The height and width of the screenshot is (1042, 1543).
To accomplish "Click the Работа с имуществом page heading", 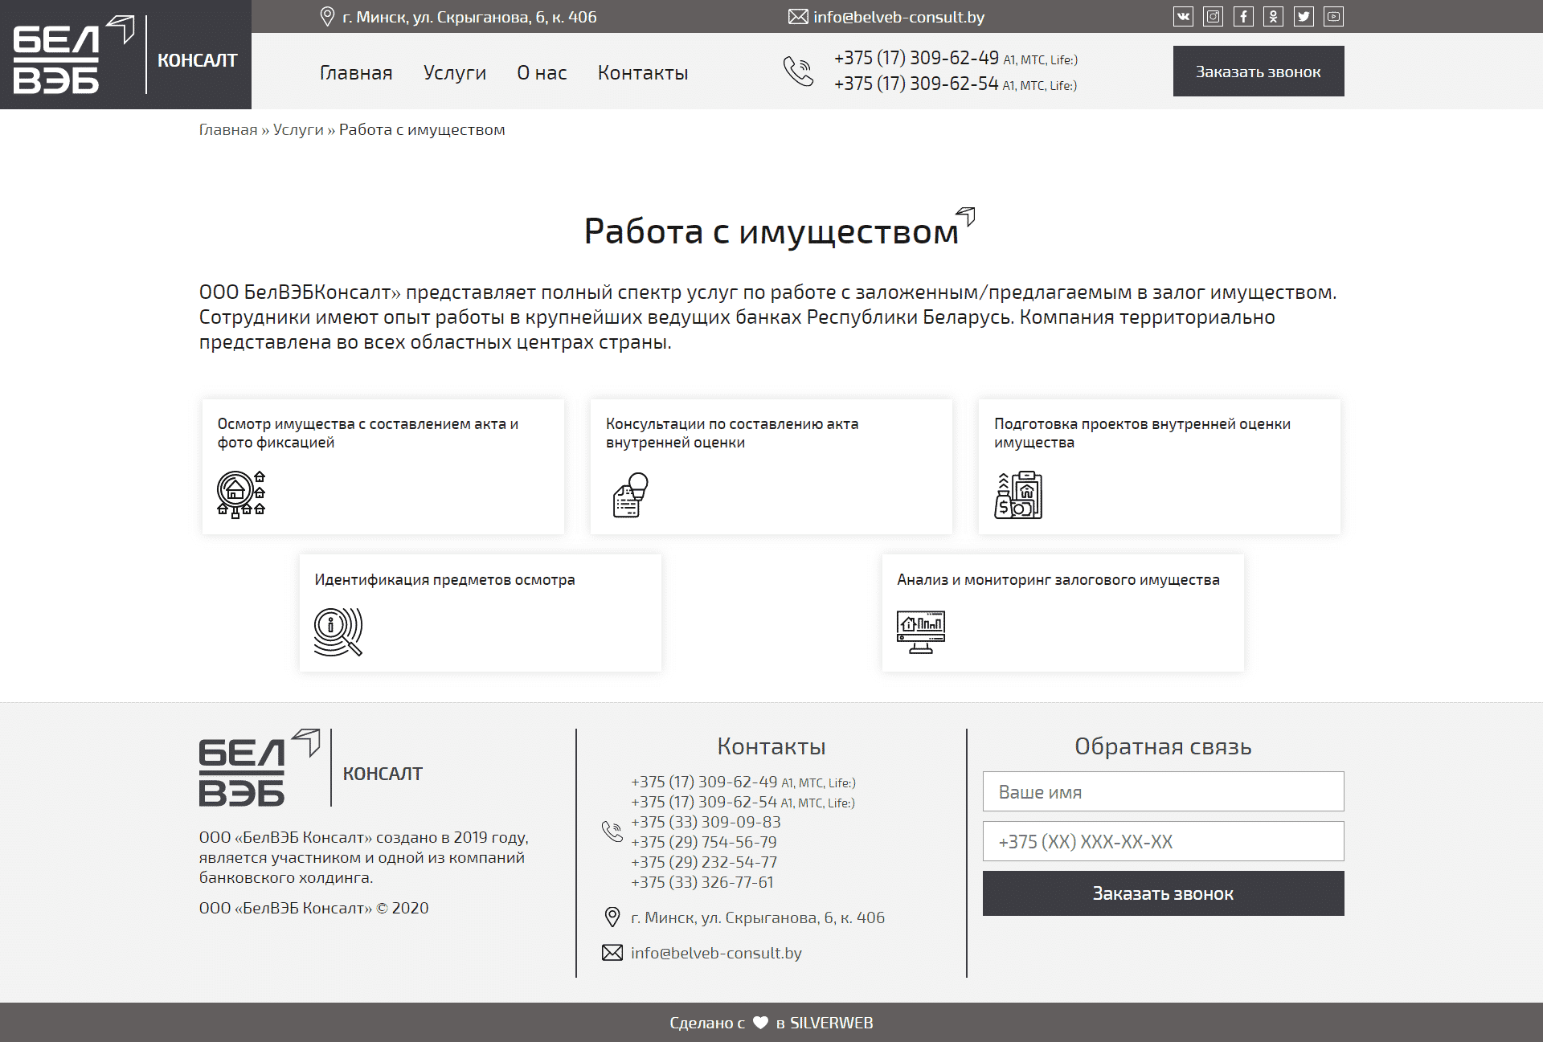I will [771, 231].
